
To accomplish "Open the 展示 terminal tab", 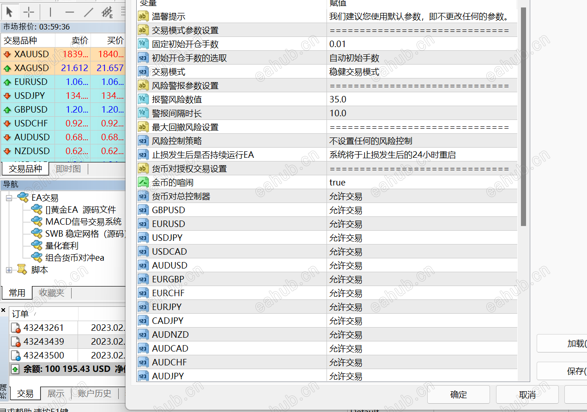I will [56, 394].
